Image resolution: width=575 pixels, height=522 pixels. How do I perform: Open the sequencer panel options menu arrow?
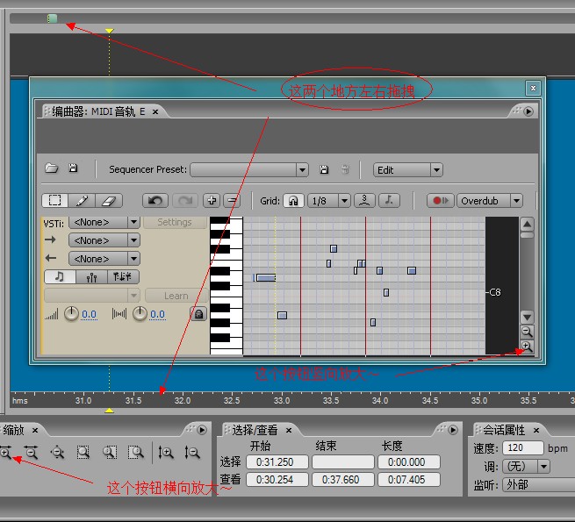tap(528, 111)
